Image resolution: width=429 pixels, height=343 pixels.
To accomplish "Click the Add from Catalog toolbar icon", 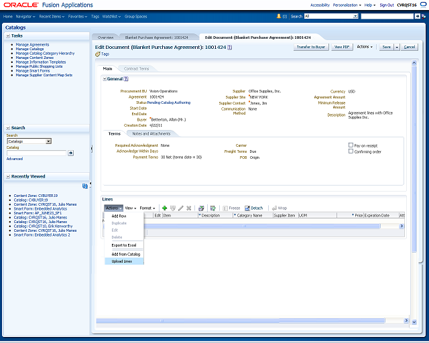I will point(213,208).
